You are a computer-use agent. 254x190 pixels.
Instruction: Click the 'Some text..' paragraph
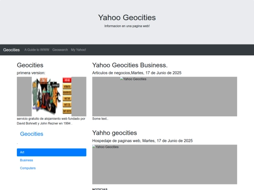tap(100, 119)
